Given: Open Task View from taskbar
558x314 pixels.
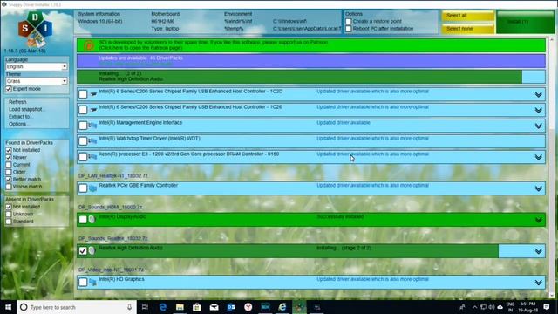Looking at the screenshot, I should 145,307.
